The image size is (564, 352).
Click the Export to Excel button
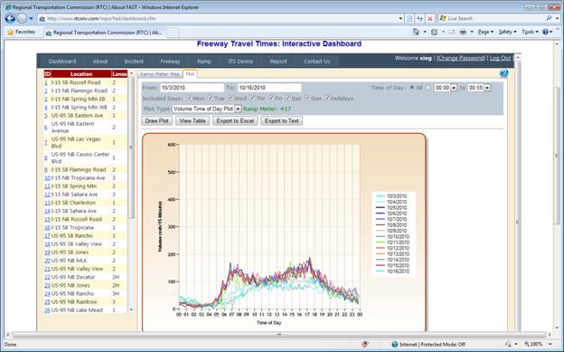(235, 120)
